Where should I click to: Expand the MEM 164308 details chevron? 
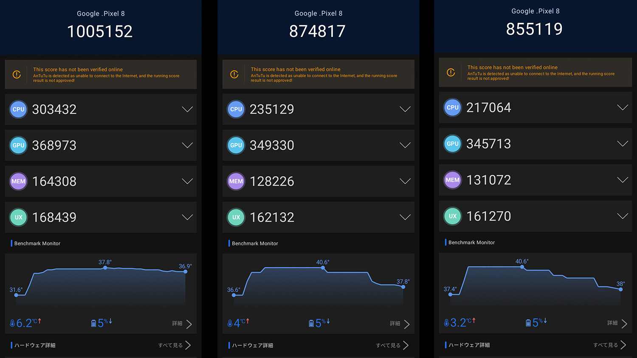187,181
